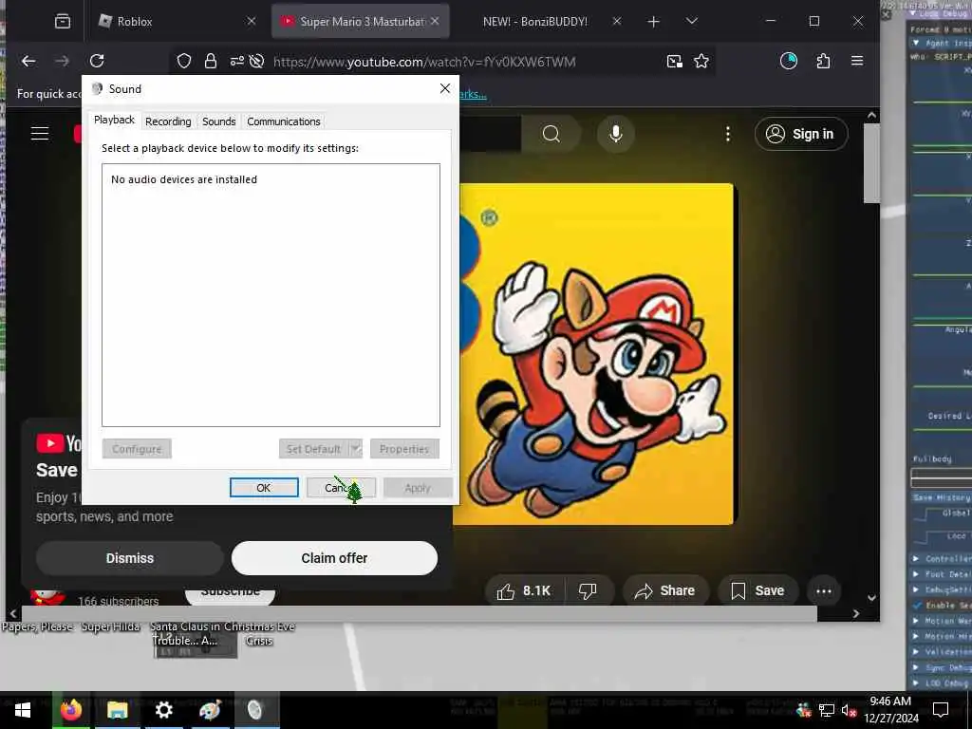Bookmark this page with the star
The image size is (972, 729).
(701, 61)
